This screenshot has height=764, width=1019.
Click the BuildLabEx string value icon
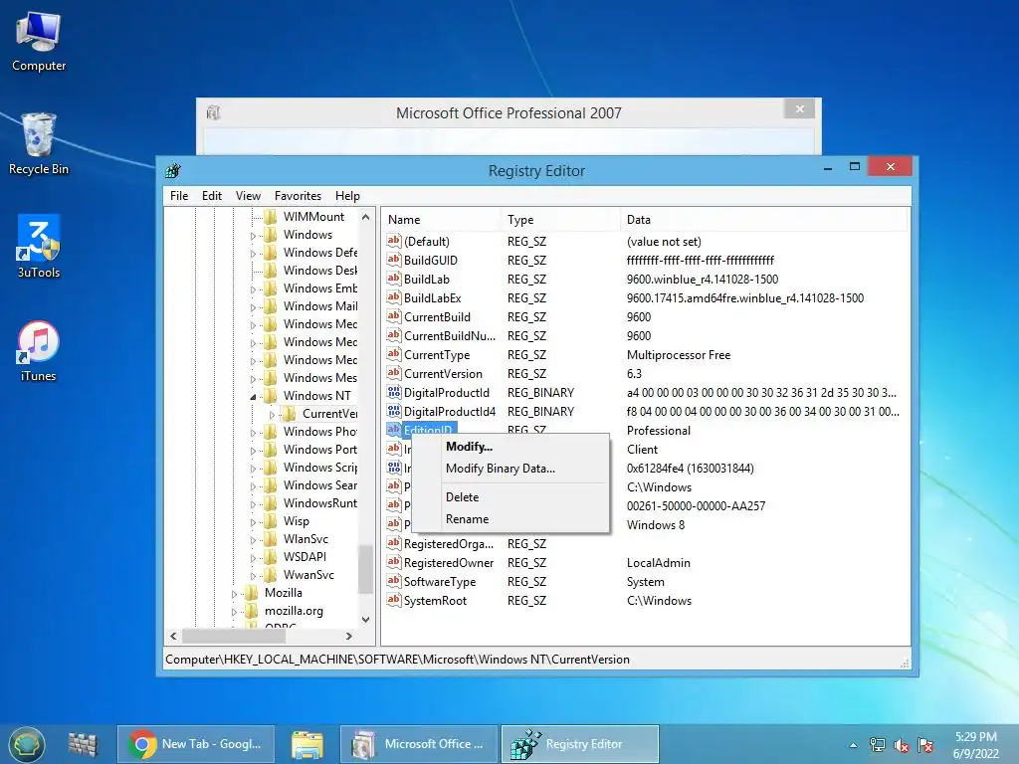click(x=394, y=297)
